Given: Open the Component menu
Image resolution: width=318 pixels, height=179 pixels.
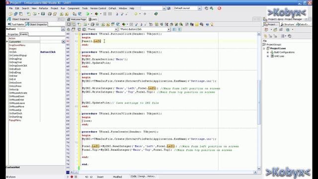Looking at the screenshot, I should (x=74, y=8).
